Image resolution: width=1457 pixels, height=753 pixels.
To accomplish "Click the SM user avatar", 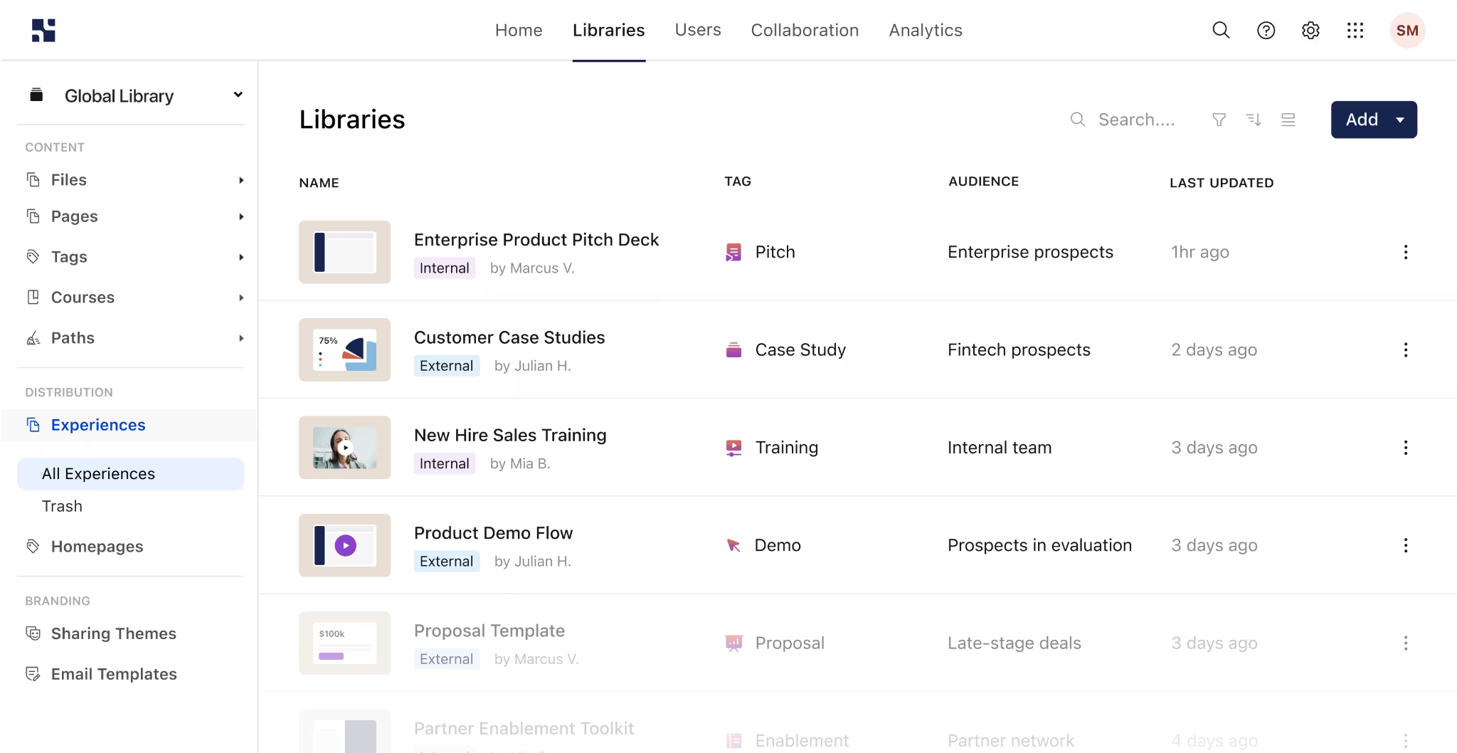I will pyautogui.click(x=1407, y=30).
